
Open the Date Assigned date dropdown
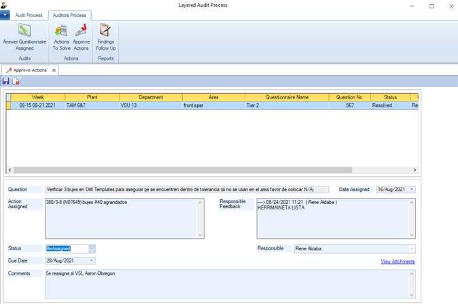pos(412,190)
